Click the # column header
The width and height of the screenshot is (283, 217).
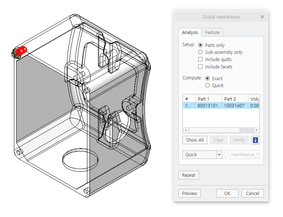pos(189,99)
